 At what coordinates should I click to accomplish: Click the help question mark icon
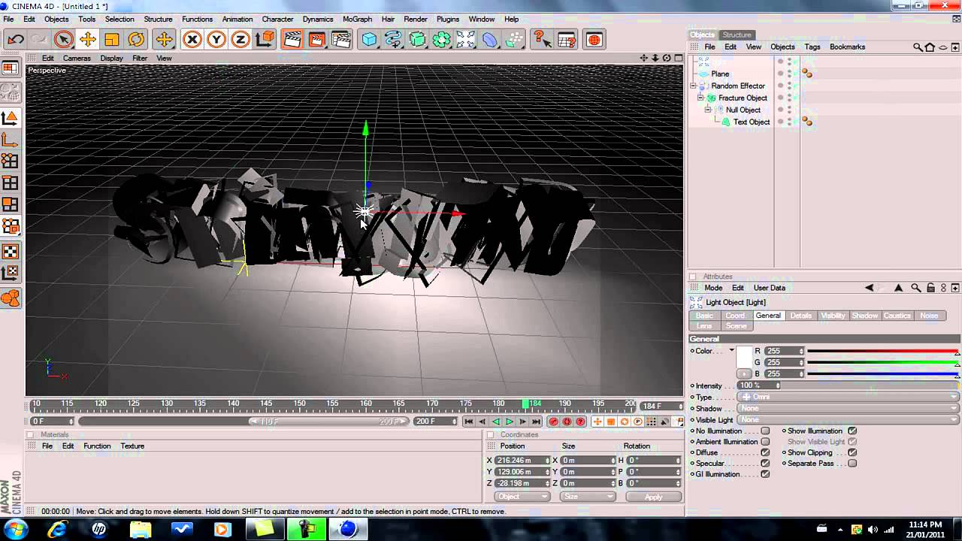point(540,40)
